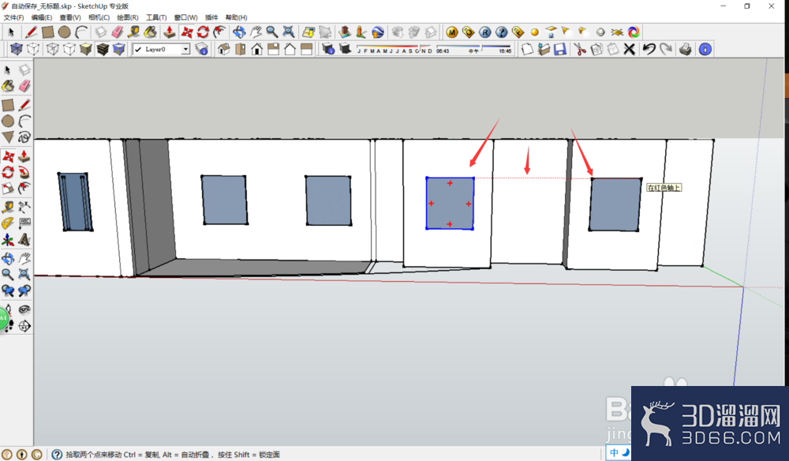Open the Layer Manager icon

tap(202, 49)
